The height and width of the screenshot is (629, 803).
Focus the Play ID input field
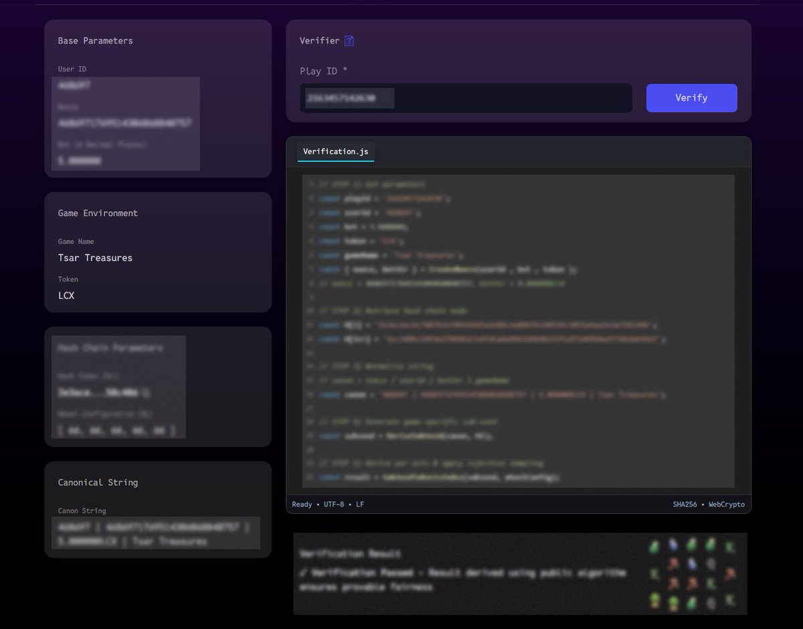[466, 98]
